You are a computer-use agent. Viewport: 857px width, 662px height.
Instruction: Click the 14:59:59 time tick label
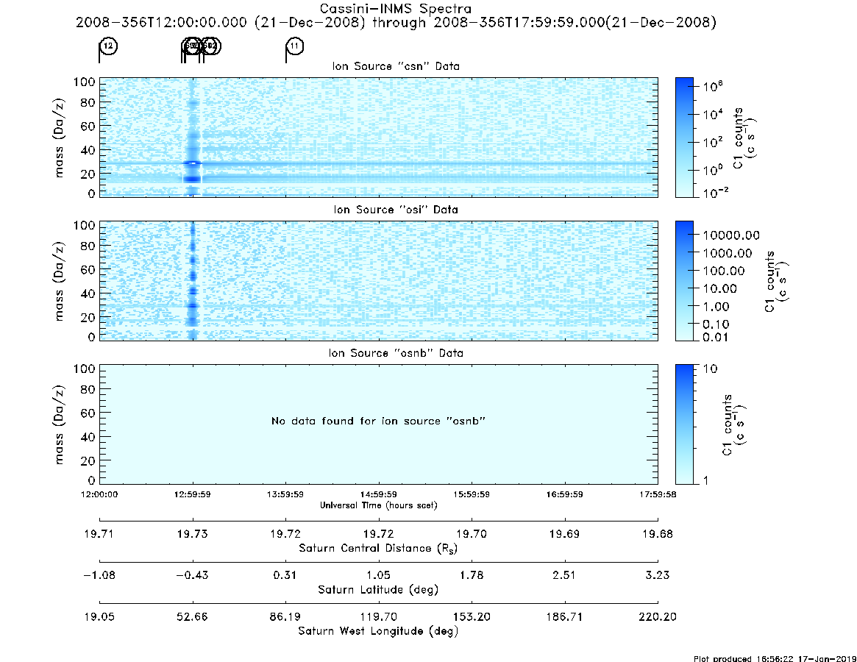[378, 494]
